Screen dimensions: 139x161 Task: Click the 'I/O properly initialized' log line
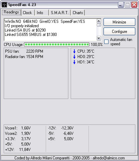pos(22,26)
